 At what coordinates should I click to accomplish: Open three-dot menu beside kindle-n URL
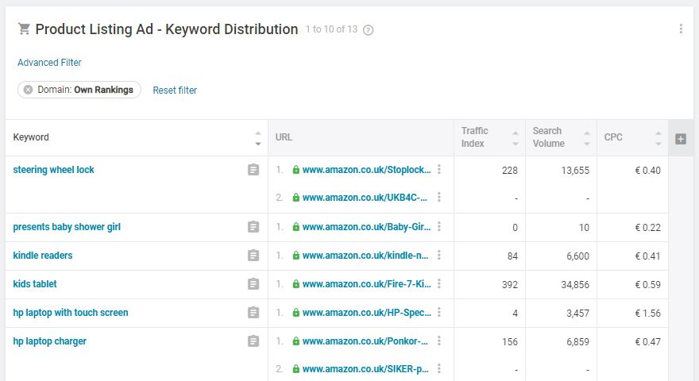(439, 255)
